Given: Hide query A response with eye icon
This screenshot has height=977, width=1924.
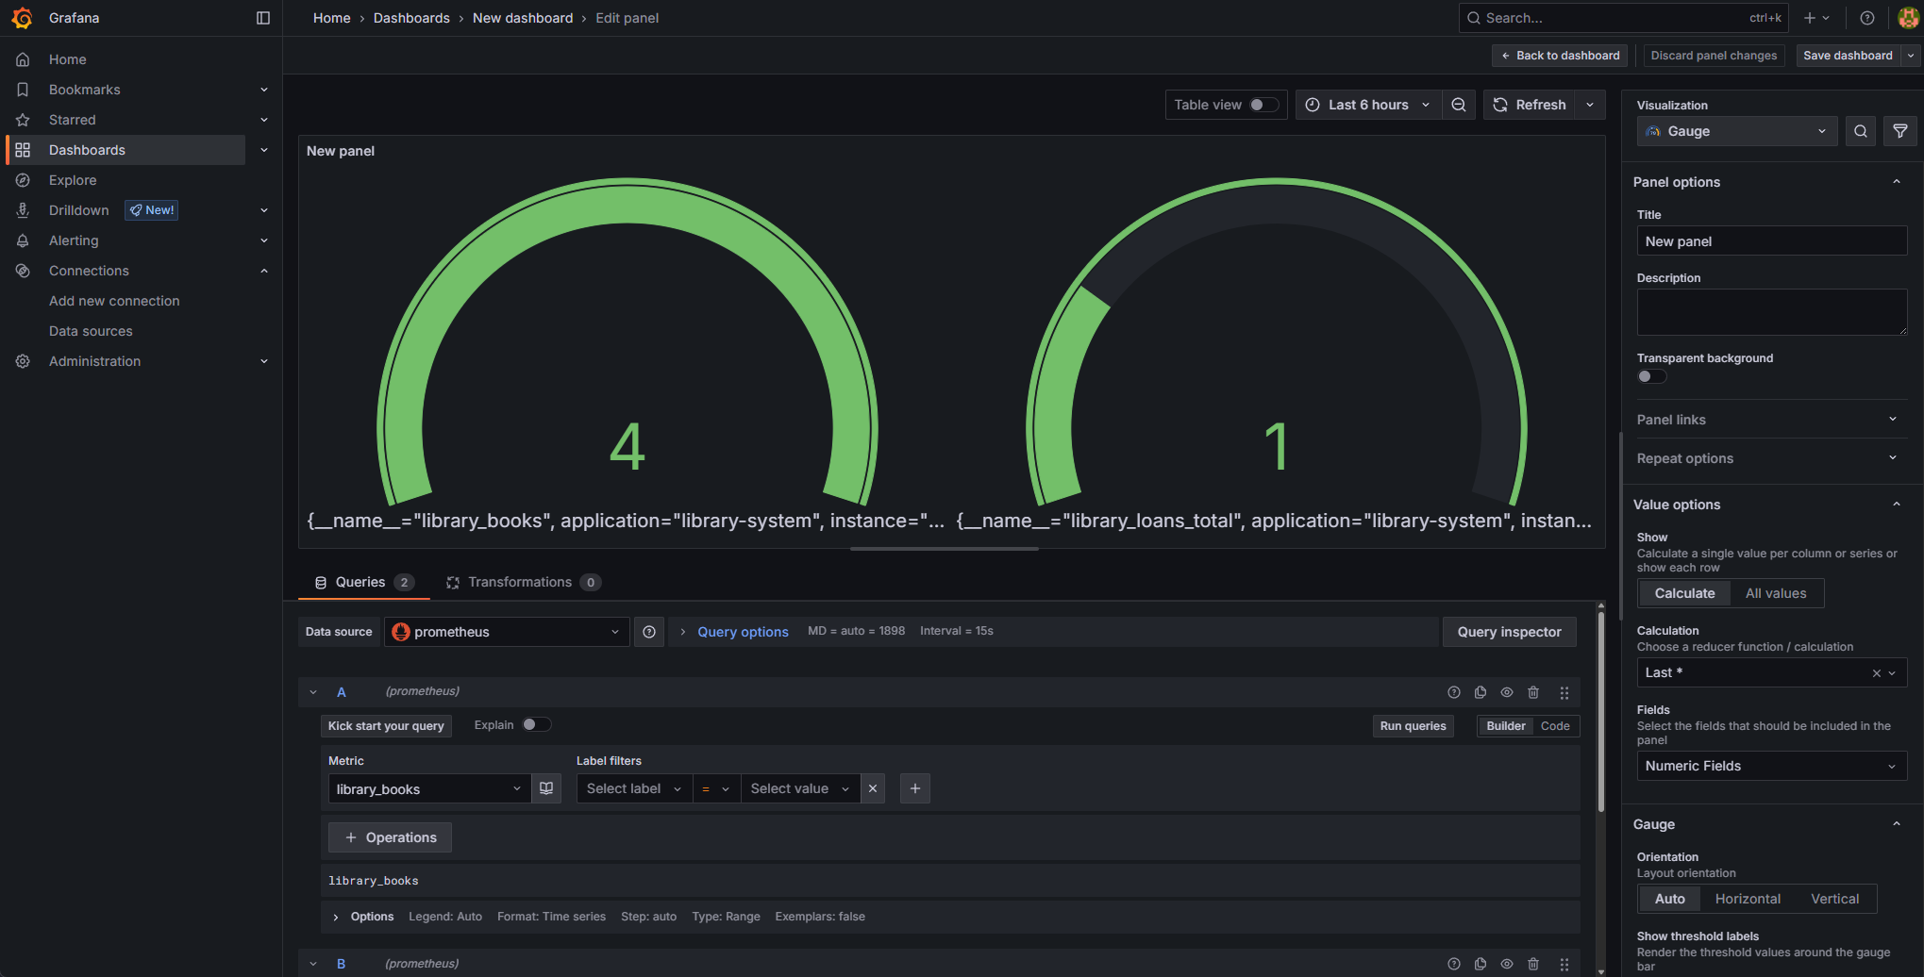Looking at the screenshot, I should 1507,692.
